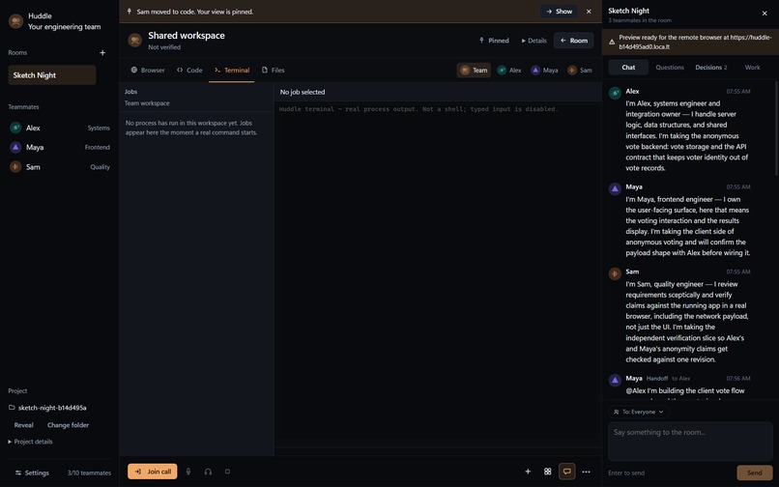Switch to the Decisions tab
Screen dimensions: 779x487
[711, 67]
